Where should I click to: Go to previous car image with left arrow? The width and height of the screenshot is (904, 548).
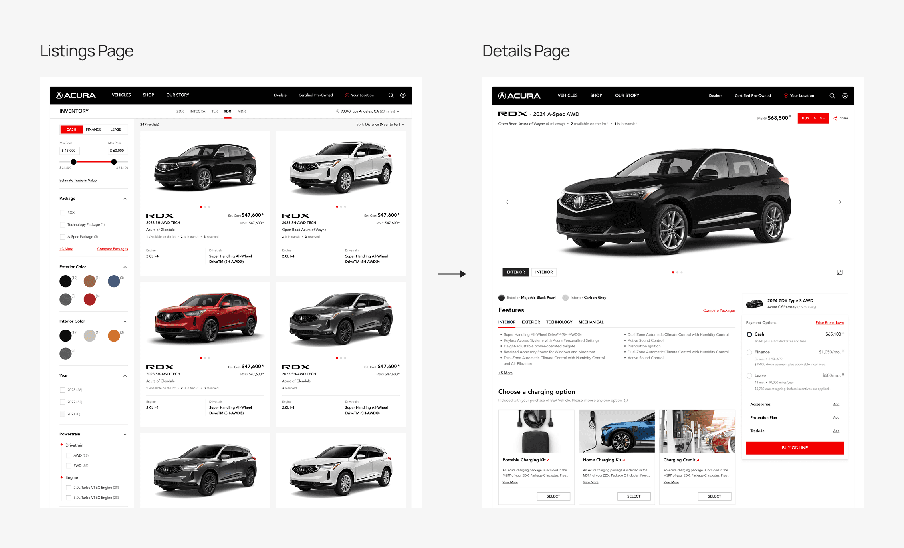[x=507, y=202]
